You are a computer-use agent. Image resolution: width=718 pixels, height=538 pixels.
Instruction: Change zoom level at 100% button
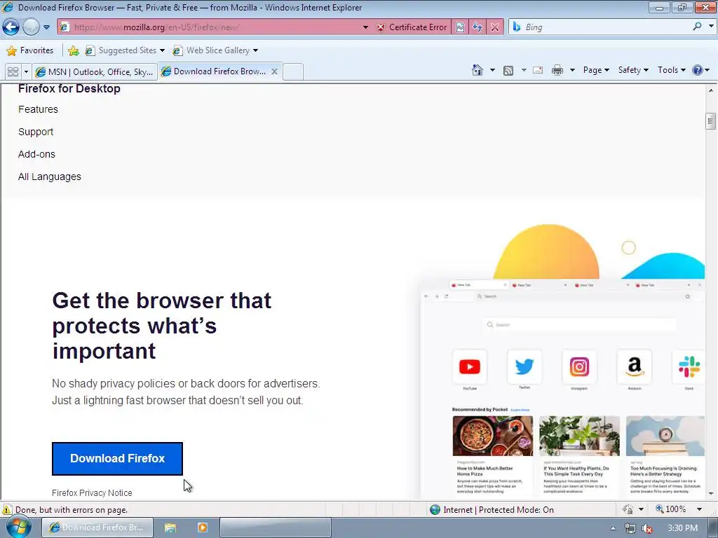tap(671, 509)
